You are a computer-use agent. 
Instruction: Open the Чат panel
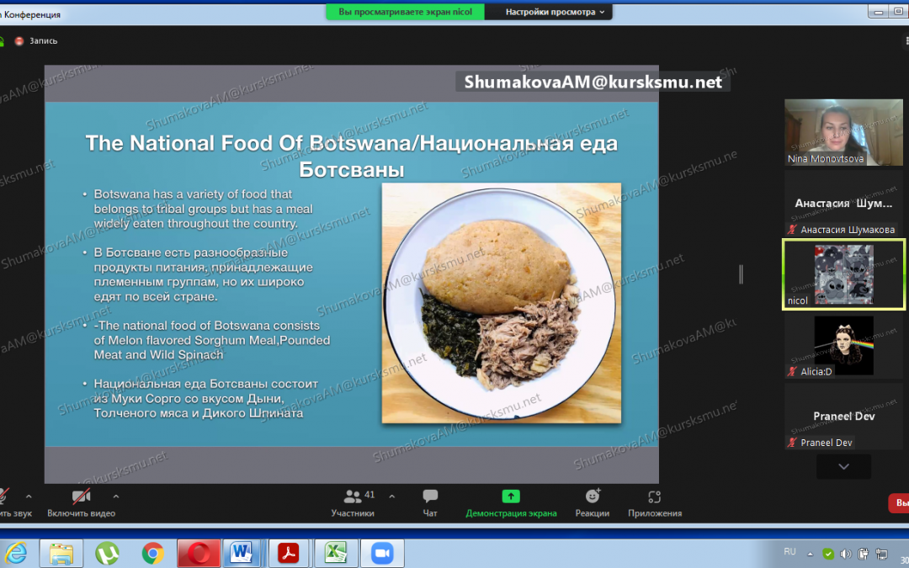click(x=429, y=501)
